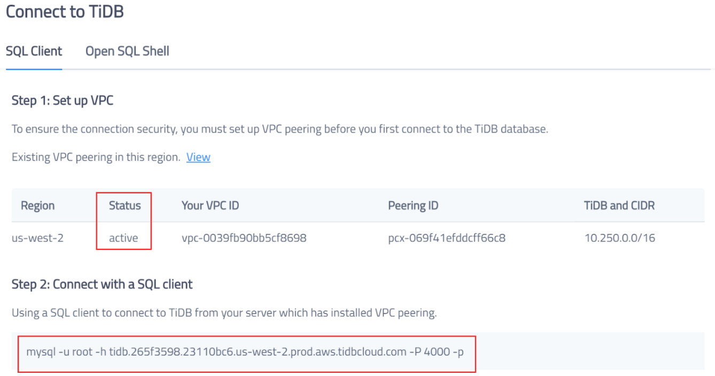Click the View link for VPC peering

point(198,156)
